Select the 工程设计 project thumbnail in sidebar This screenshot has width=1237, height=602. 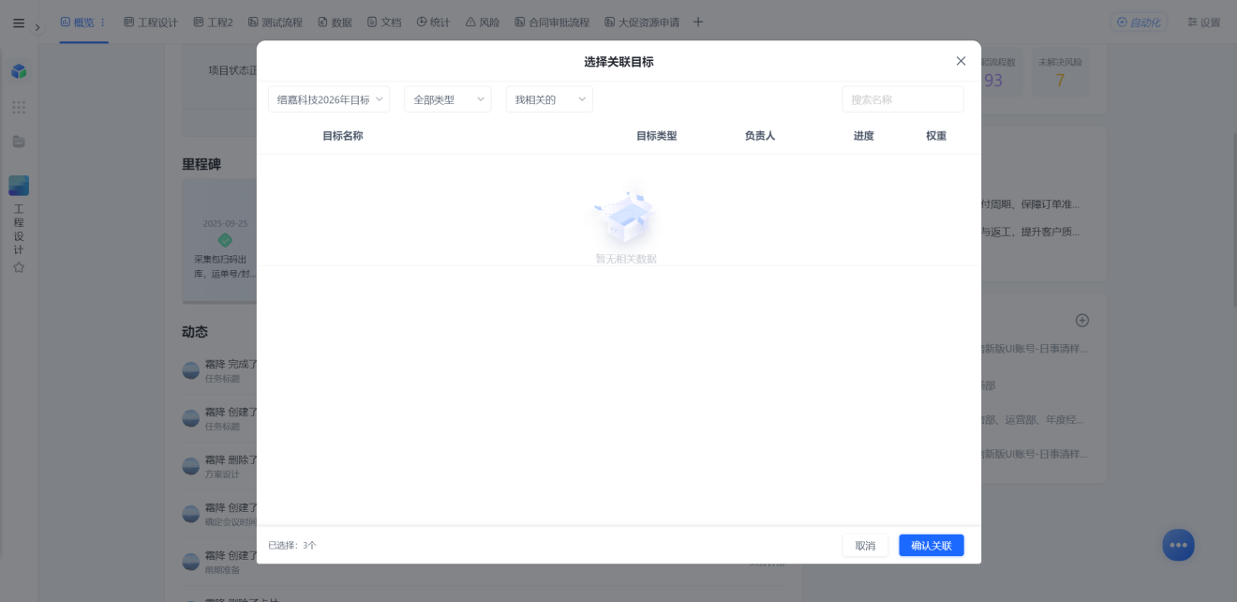coord(19,186)
